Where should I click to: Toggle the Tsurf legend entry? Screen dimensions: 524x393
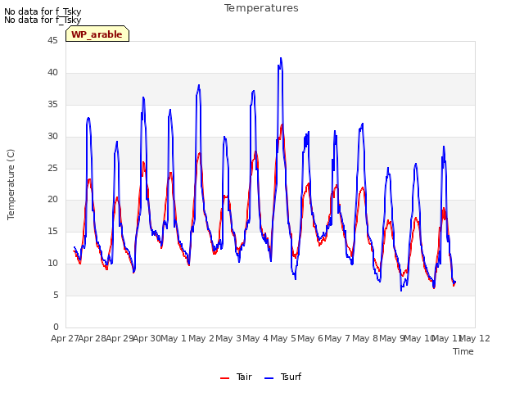282,377
